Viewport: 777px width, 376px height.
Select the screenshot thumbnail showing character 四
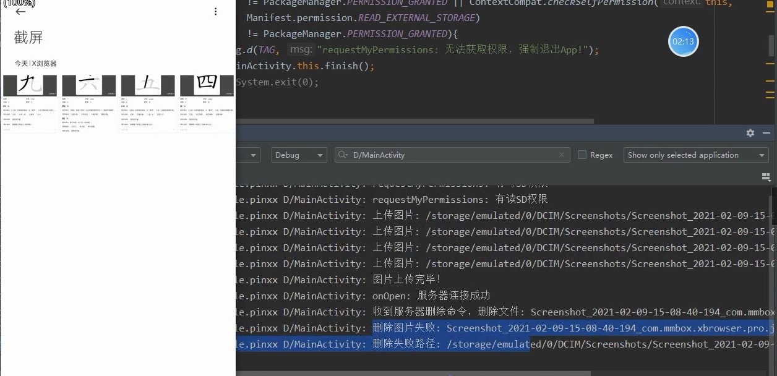[x=207, y=102]
